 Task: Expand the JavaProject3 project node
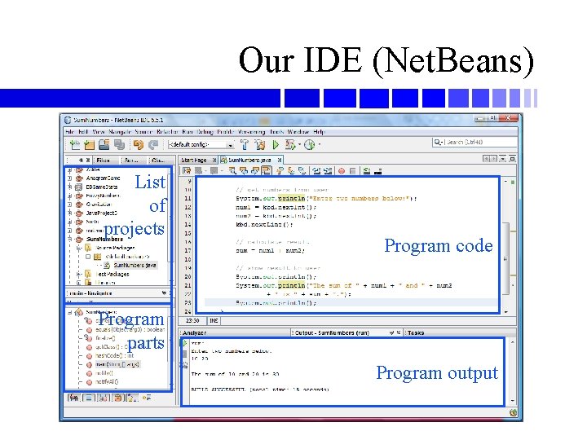(70, 213)
